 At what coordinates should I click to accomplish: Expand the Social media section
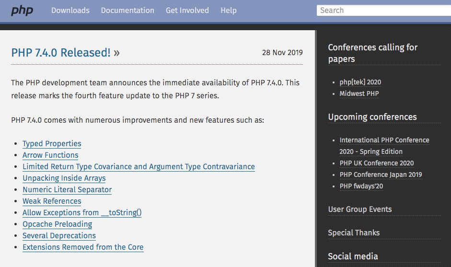coord(353,256)
